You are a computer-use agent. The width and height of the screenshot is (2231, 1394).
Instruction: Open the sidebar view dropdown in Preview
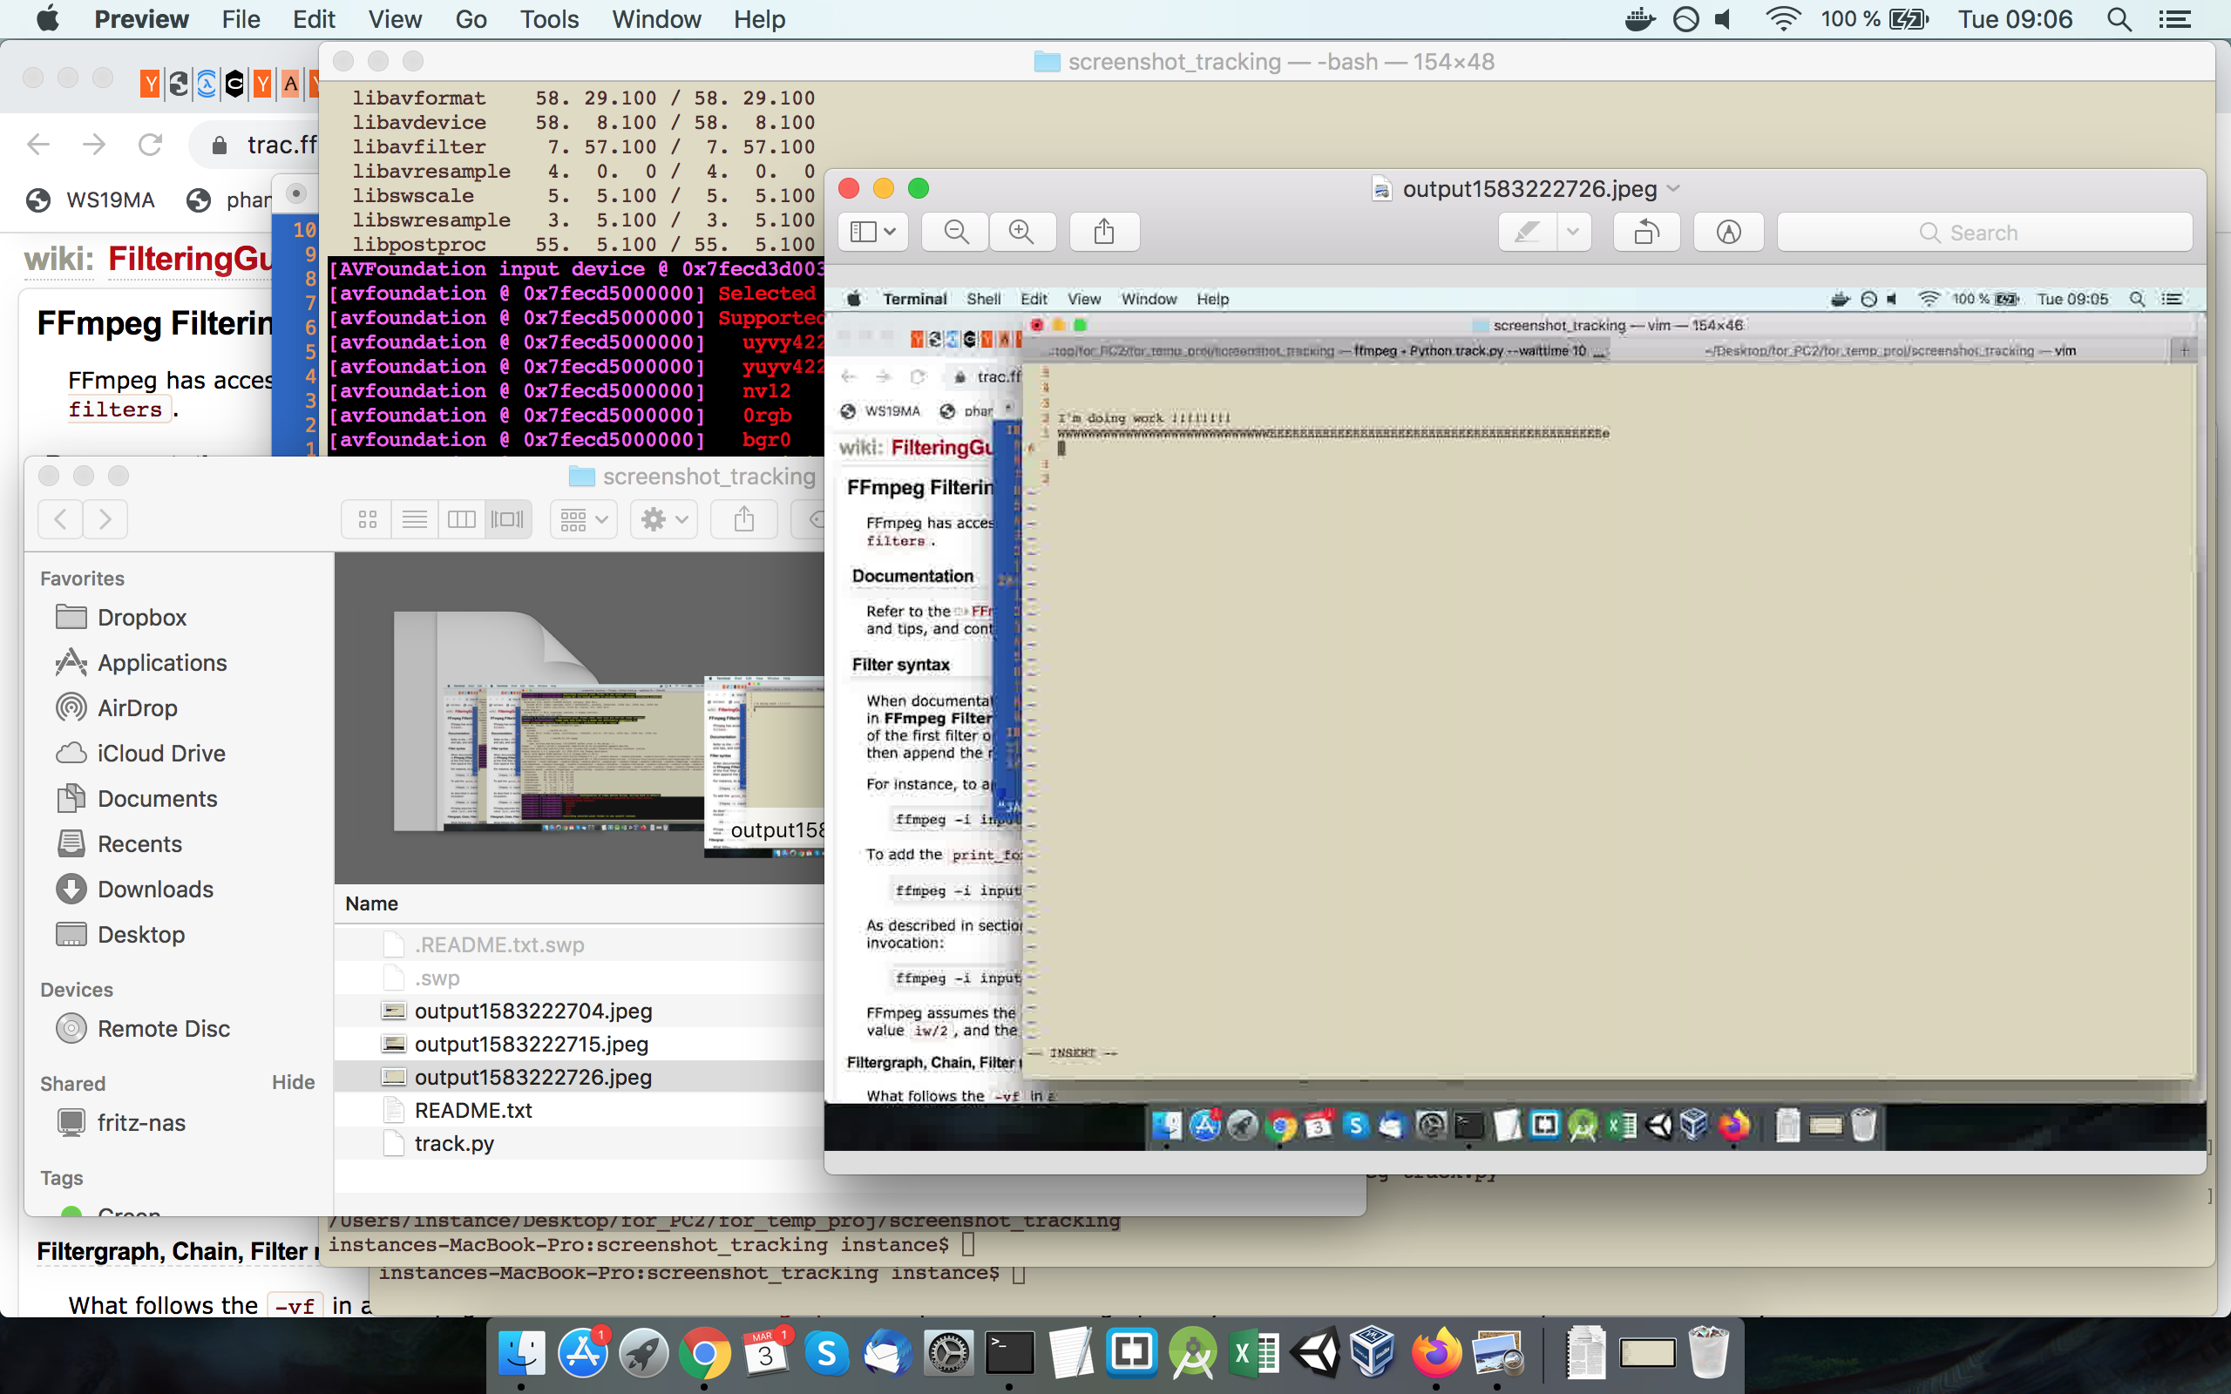tap(872, 233)
